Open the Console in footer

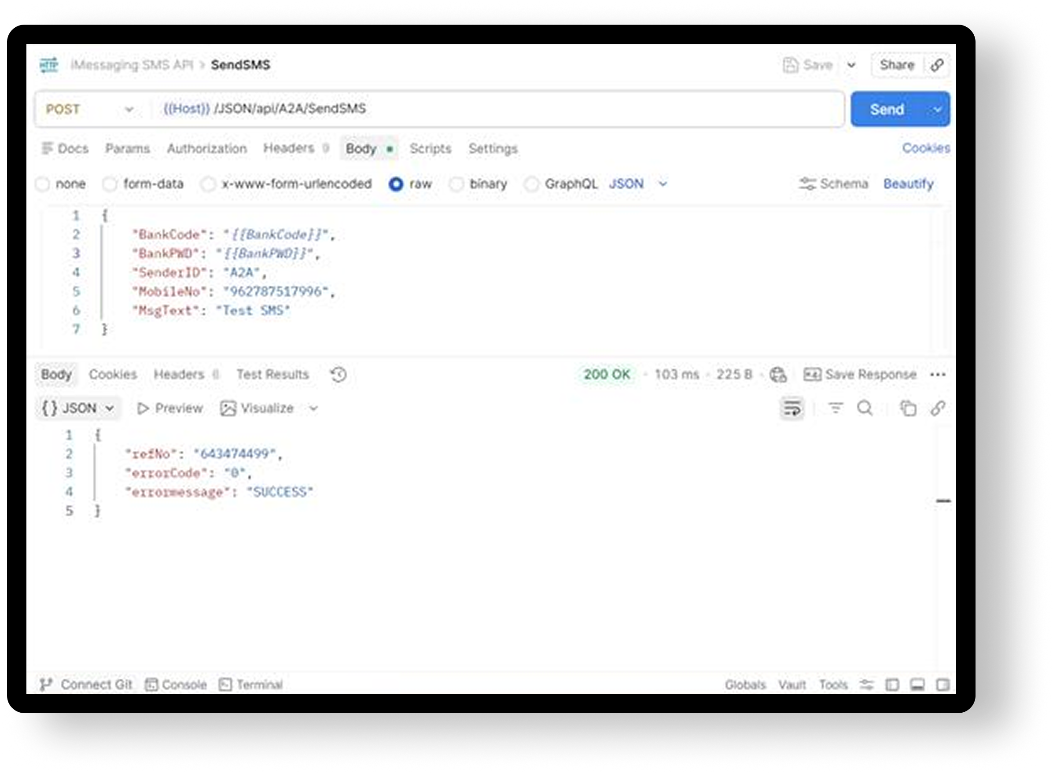(x=175, y=685)
